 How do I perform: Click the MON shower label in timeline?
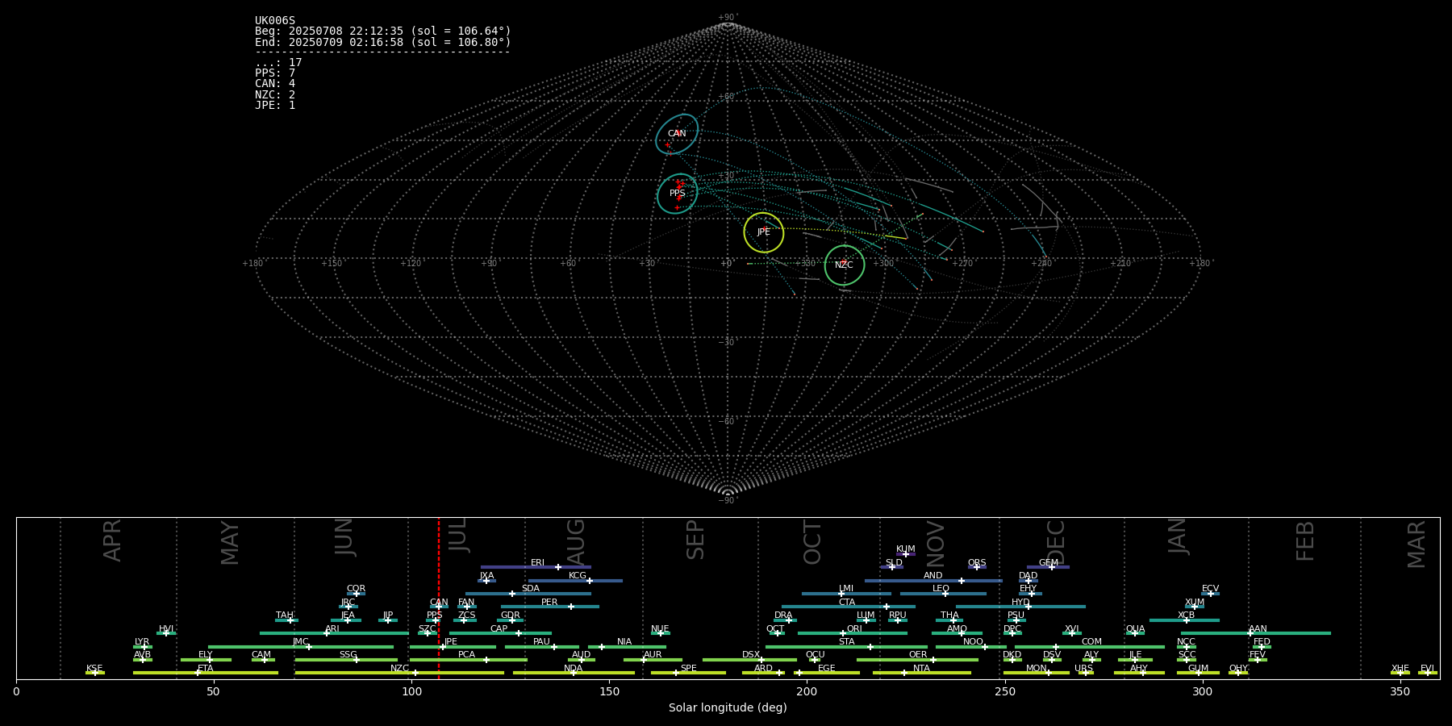[1037, 668]
